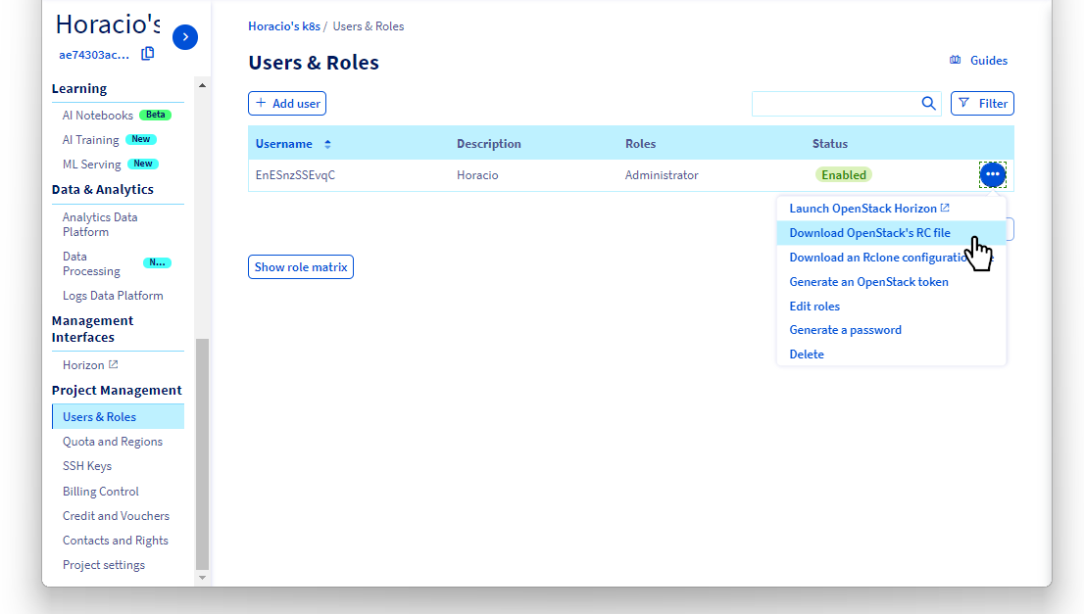Image resolution: width=1084 pixels, height=614 pixels.
Task: Open Quota and Regions settings
Action: [x=113, y=441]
